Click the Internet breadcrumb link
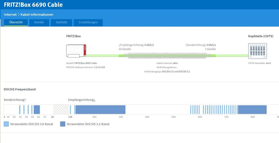279x143 pixels. (10, 14)
